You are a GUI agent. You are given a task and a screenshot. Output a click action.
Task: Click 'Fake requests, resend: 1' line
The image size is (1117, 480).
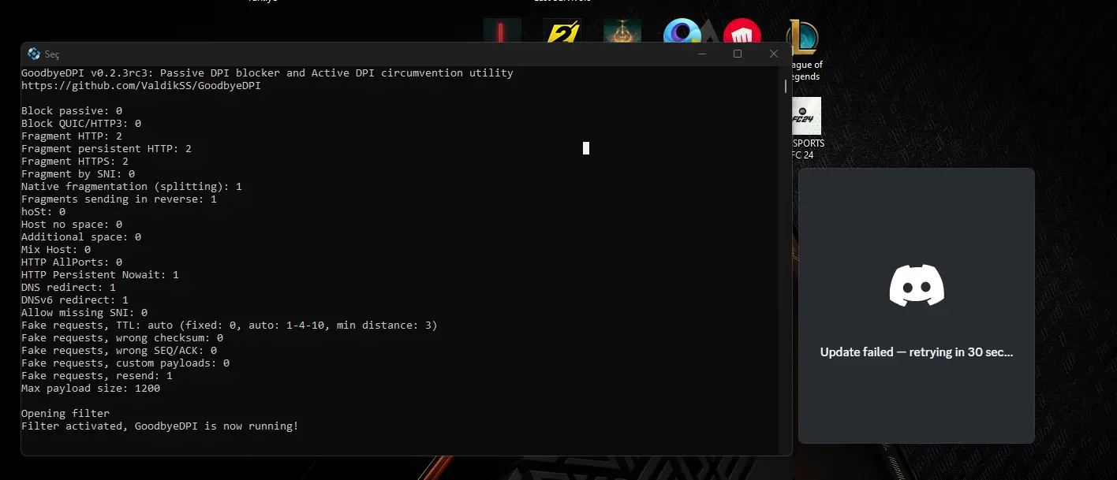97,376
